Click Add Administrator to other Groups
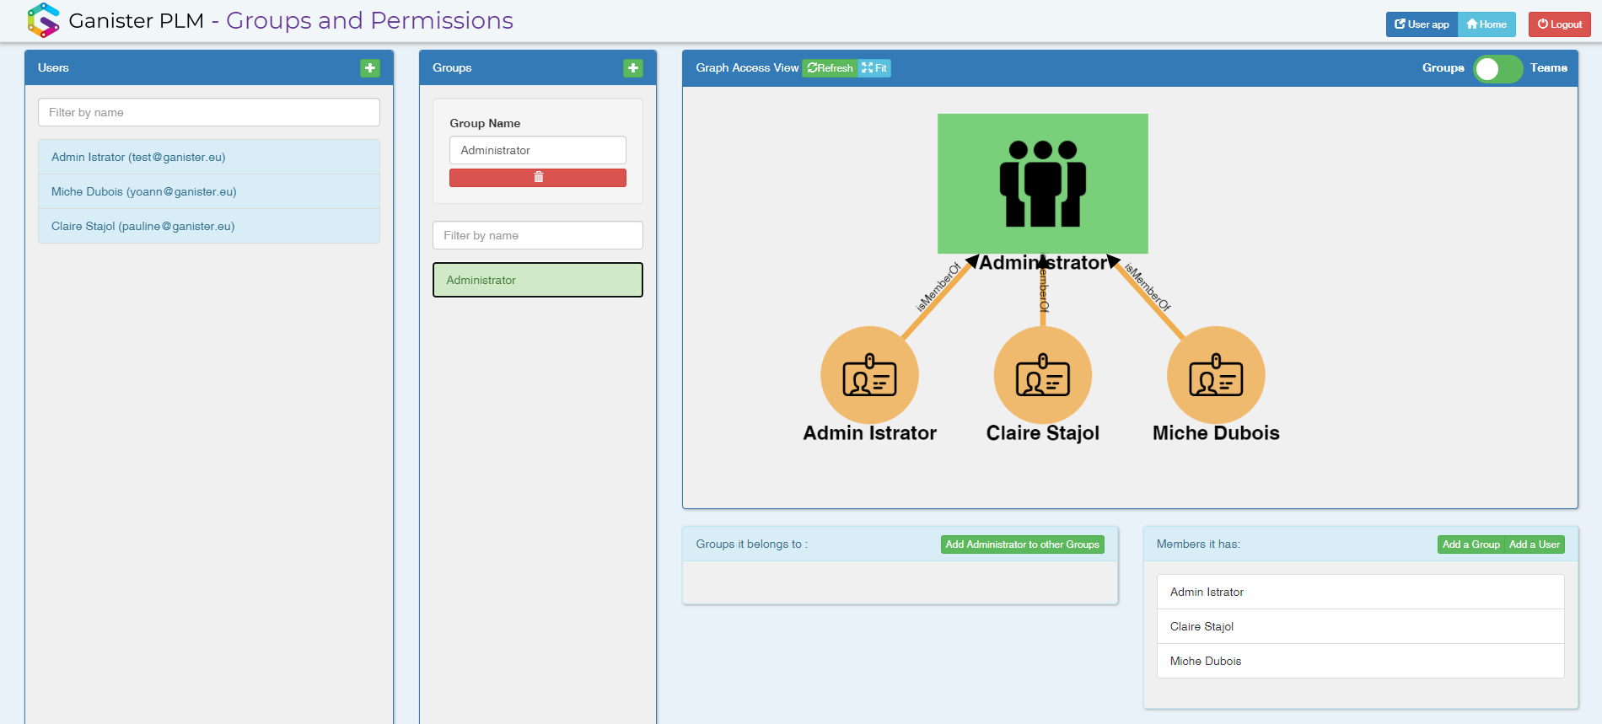The image size is (1602, 724). pos(1022,544)
